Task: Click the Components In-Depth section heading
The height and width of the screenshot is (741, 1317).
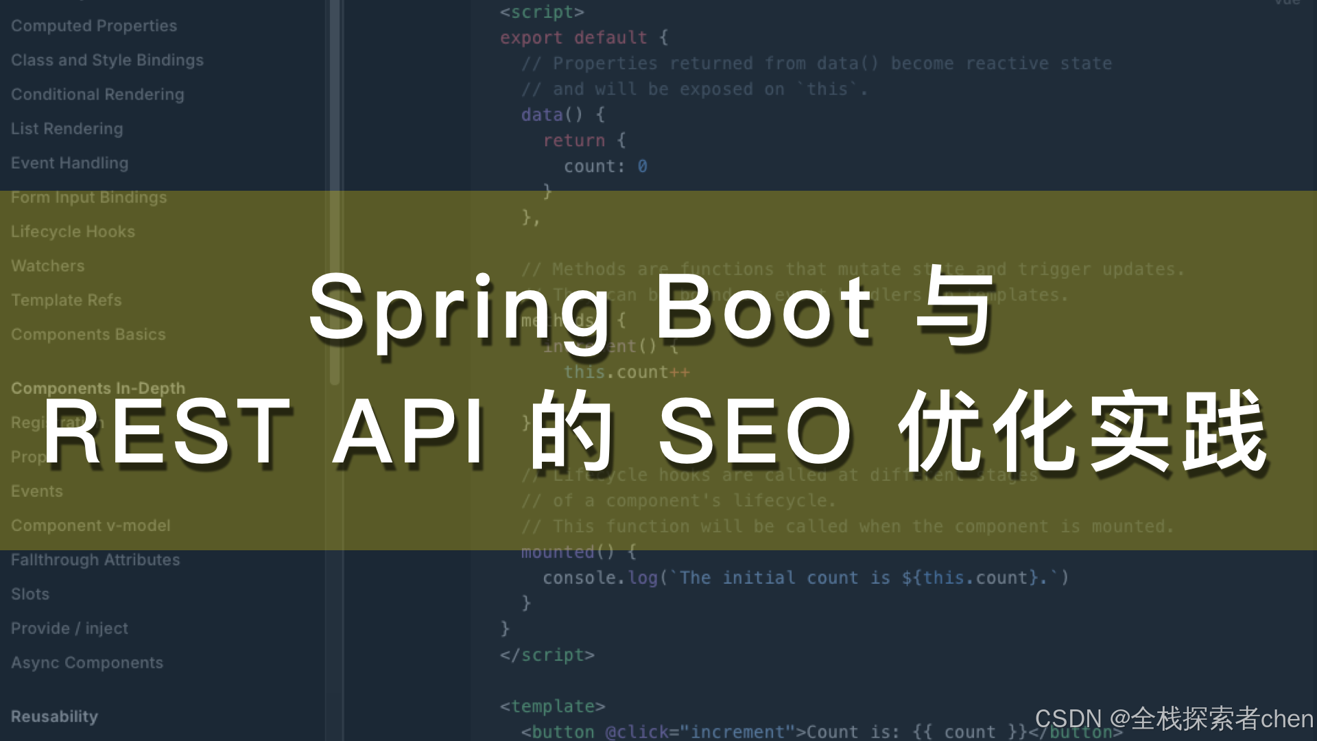Action: click(98, 388)
